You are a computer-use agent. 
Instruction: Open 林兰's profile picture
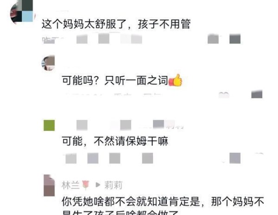click(49, 185)
